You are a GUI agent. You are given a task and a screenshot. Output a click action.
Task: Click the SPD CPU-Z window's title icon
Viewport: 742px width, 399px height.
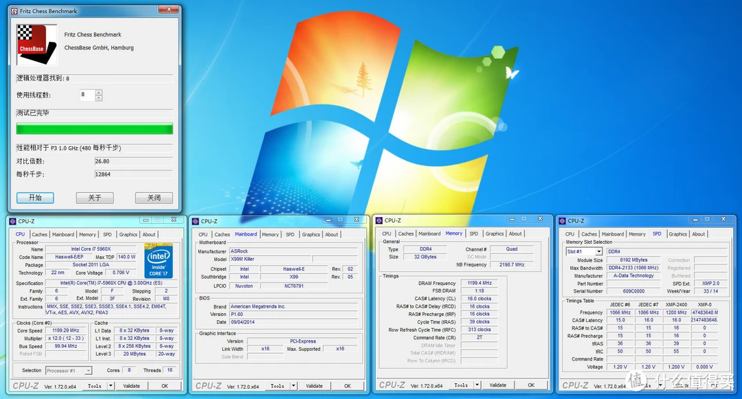coord(562,220)
